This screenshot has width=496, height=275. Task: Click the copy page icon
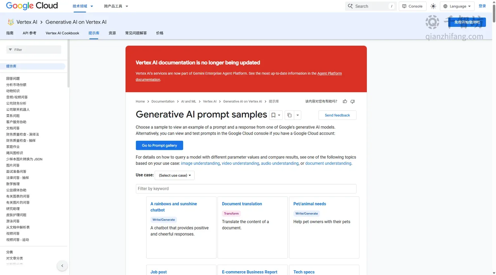[289, 115]
